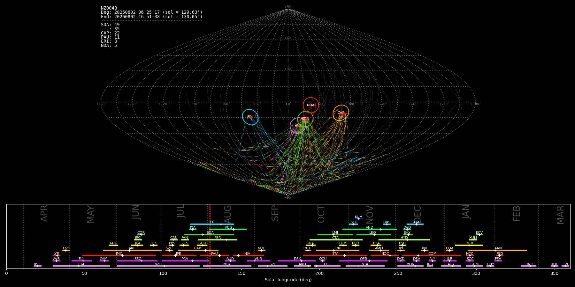Click the green SDA radiant circle

click(x=305, y=119)
